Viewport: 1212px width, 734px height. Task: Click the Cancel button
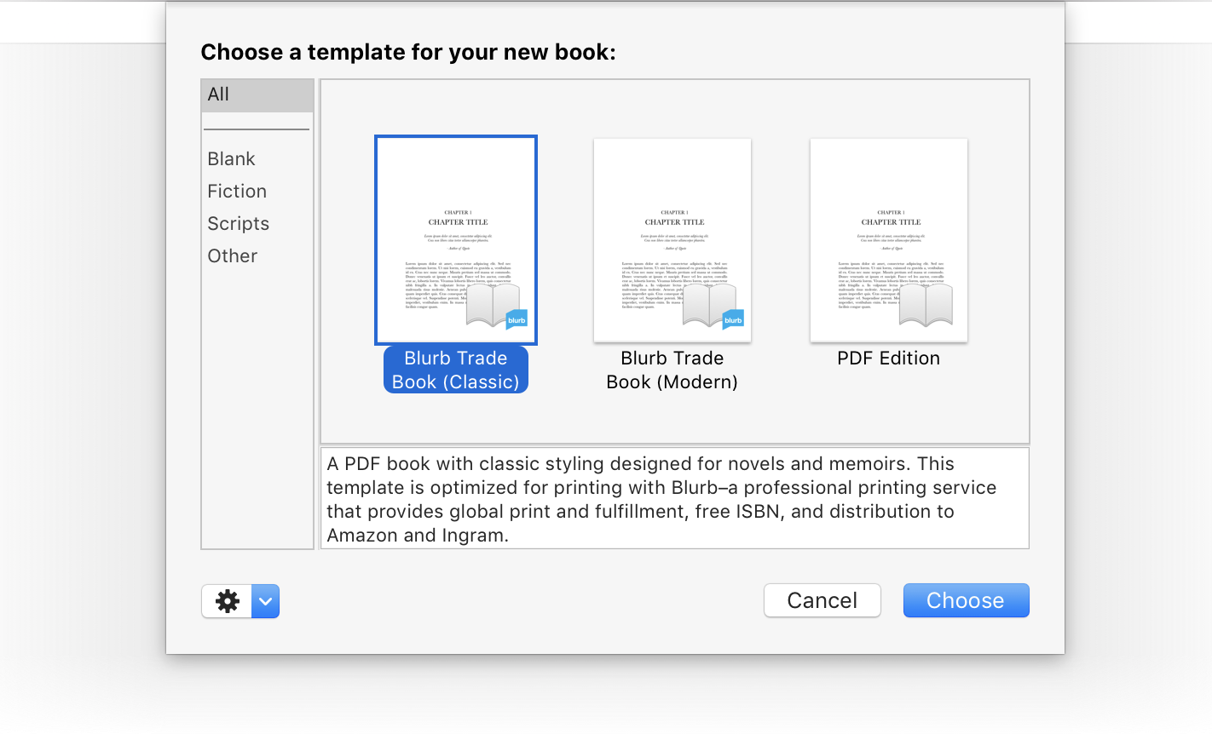[822, 600]
